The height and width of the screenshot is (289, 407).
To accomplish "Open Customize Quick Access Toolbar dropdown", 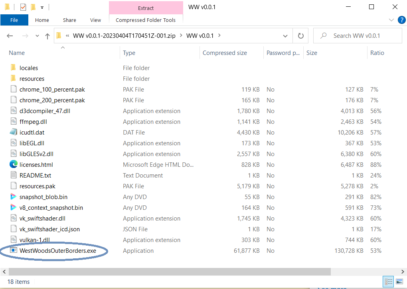I will coord(42,8).
